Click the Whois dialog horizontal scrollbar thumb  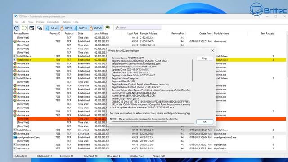tap(139, 121)
